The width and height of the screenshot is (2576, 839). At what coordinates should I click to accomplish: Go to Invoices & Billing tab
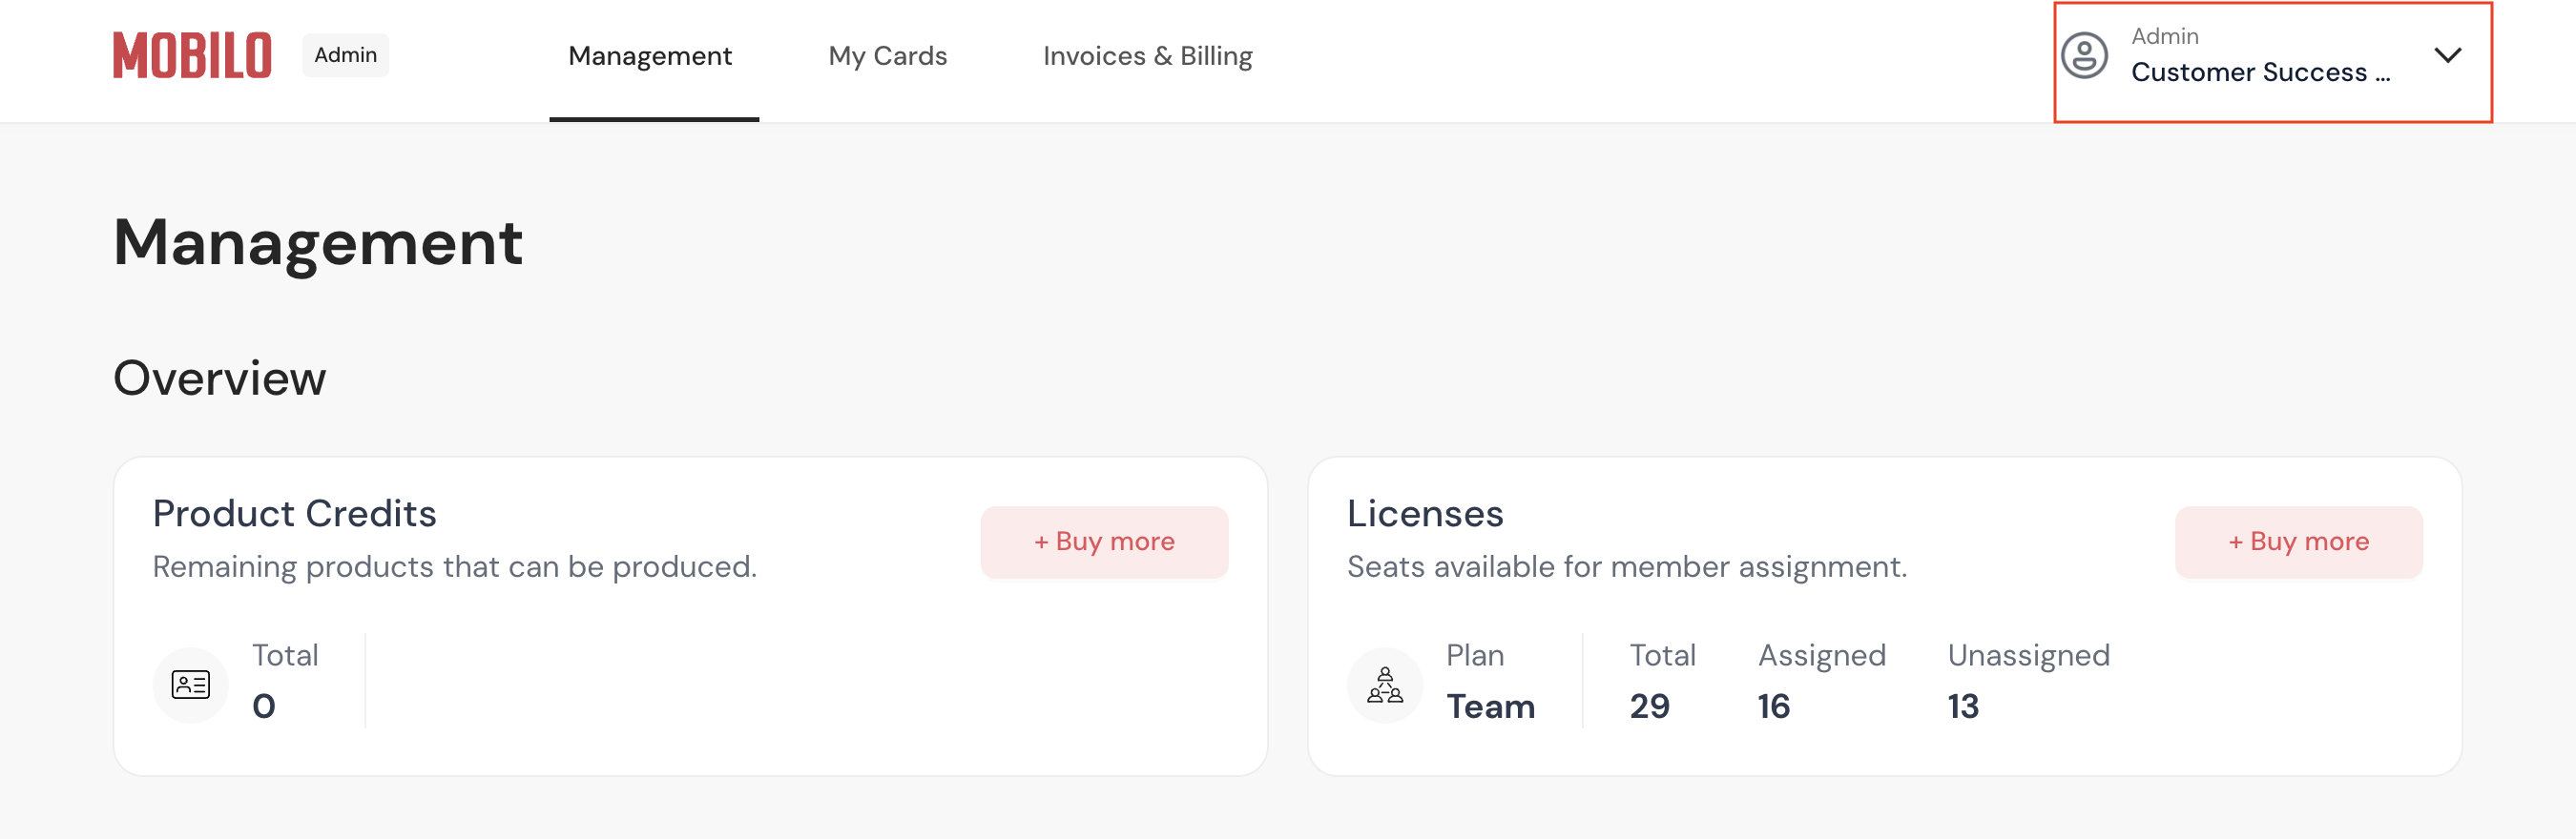coord(1147,57)
